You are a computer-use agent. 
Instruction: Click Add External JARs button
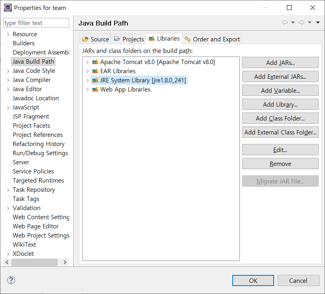coord(280,76)
